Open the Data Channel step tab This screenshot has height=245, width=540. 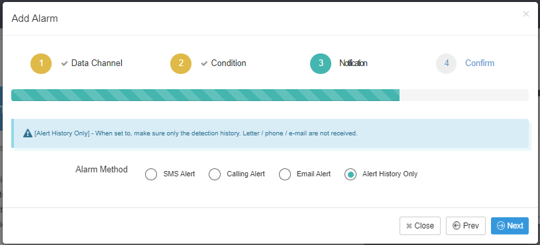97,63
